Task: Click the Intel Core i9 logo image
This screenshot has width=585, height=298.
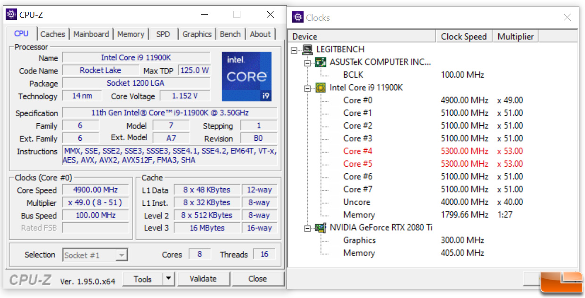Action: click(247, 77)
